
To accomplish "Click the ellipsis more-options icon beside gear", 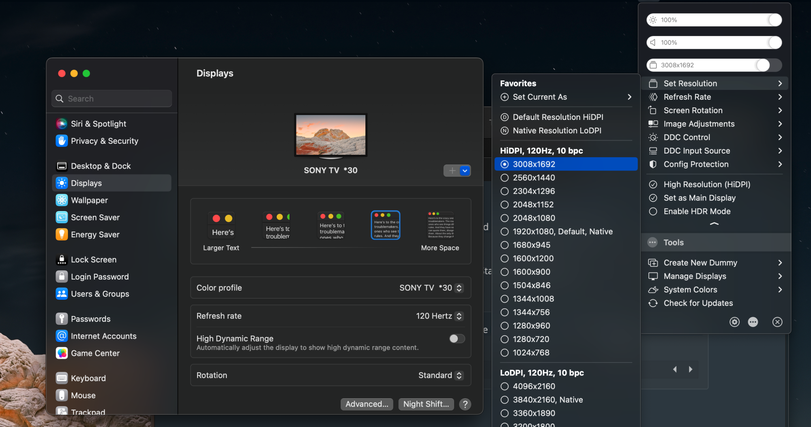I will click(753, 322).
